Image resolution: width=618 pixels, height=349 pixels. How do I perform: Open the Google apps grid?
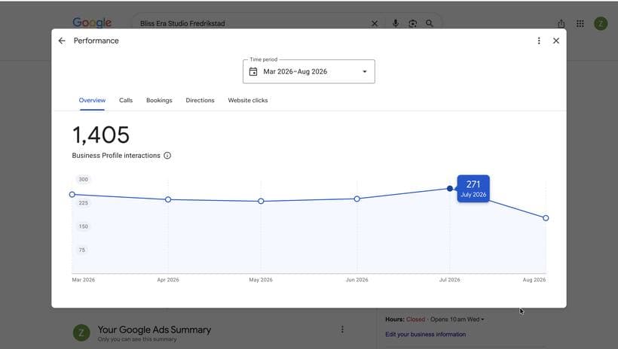tap(580, 23)
